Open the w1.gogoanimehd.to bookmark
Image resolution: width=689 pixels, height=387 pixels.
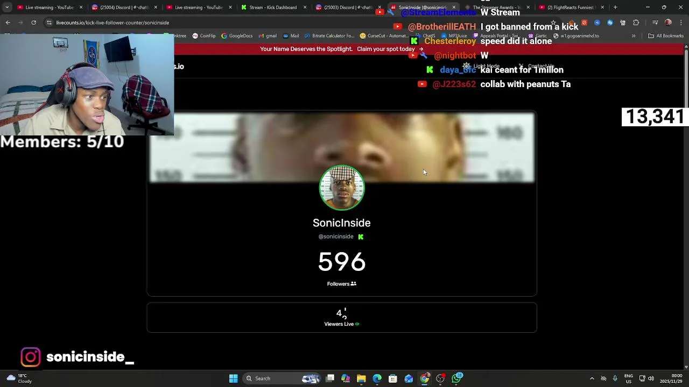(x=576, y=36)
